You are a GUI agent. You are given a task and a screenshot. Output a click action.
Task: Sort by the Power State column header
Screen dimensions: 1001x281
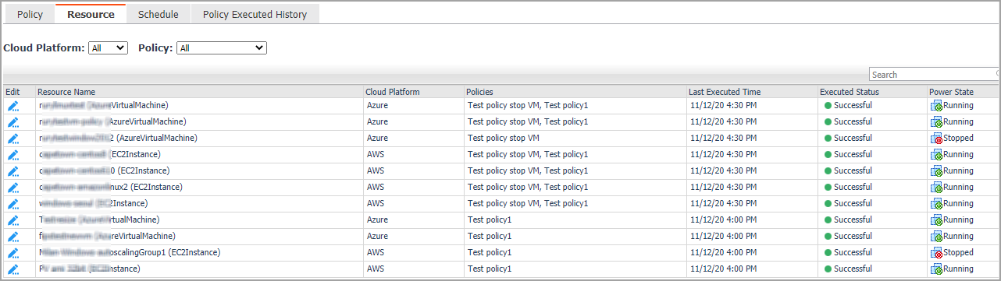pyautogui.click(x=951, y=92)
